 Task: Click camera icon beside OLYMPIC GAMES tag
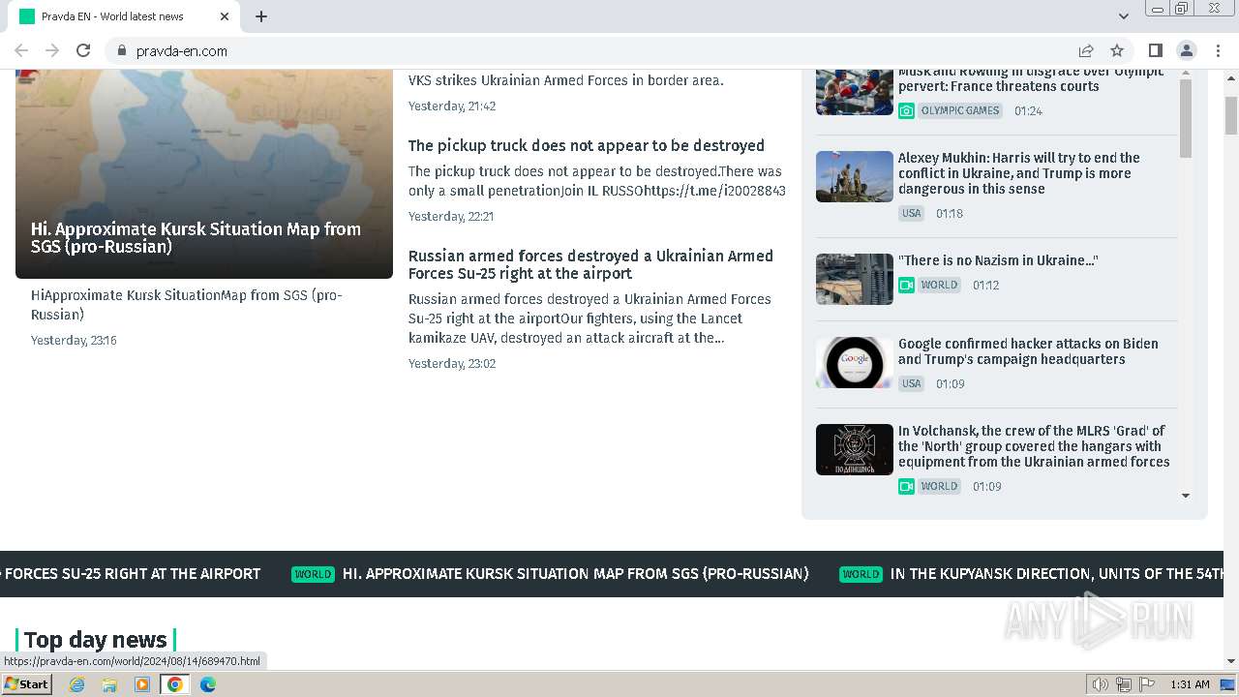(906, 110)
